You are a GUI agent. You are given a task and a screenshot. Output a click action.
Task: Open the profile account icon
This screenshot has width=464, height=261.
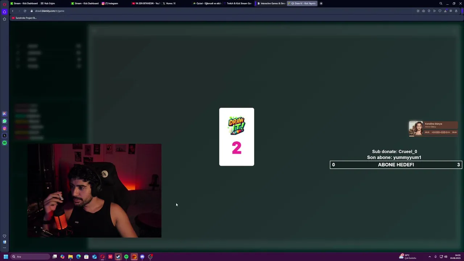[x=456, y=11]
